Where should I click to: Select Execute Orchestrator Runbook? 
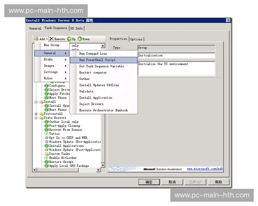coord(104,110)
